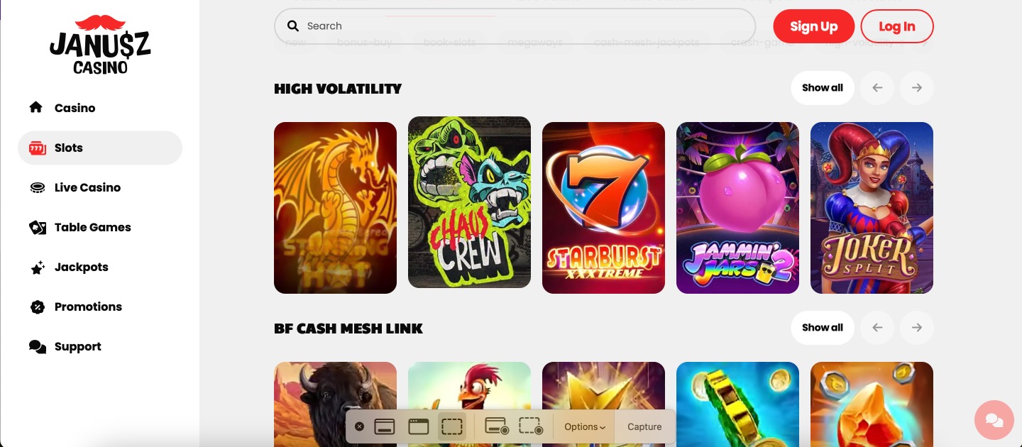Click the Casino home icon in the sidebar
Screen dimensions: 1022x447
[x=36, y=108]
